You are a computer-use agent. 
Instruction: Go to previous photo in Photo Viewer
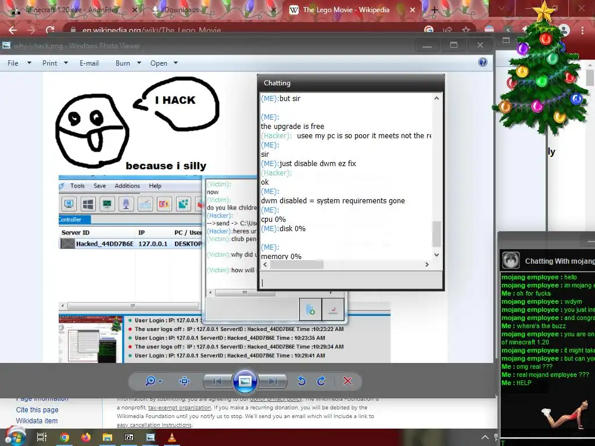[217, 381]
